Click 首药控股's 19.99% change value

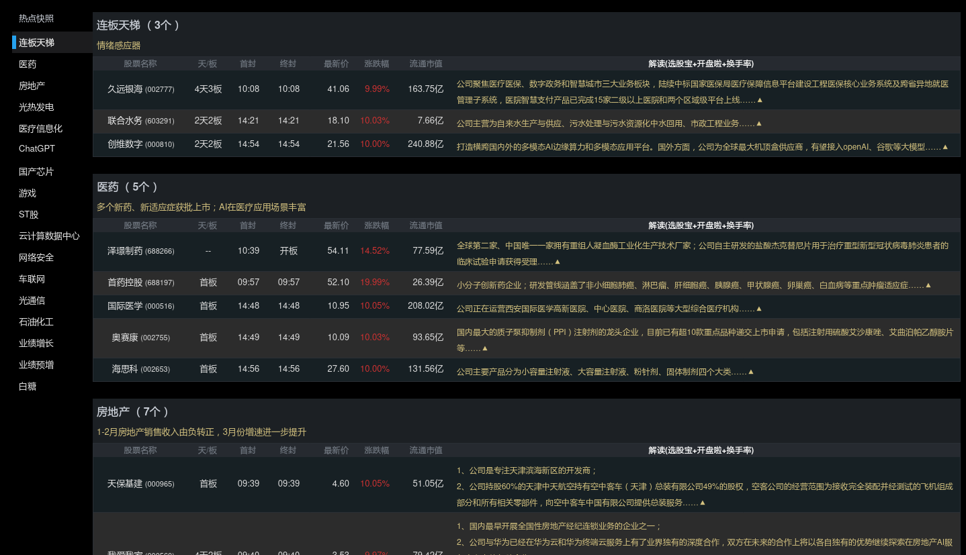[375, 283]
